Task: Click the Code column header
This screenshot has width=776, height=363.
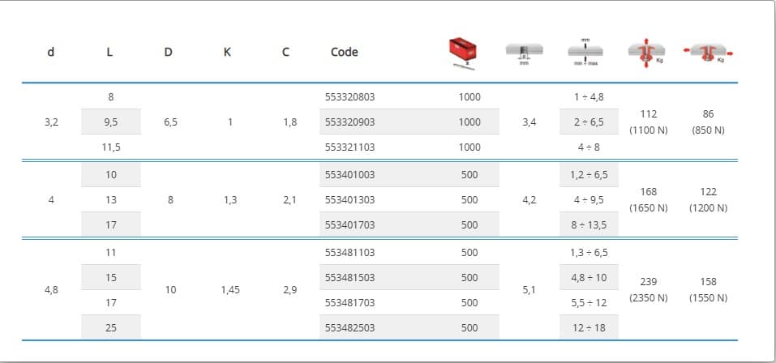Action: pos(344,52)
